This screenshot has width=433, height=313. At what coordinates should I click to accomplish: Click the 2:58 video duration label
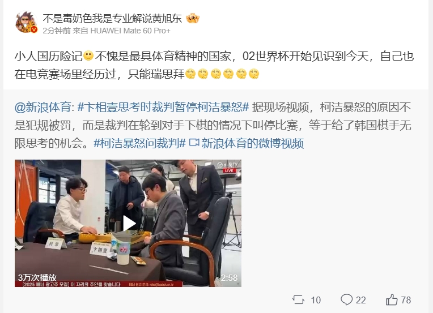[229, 277]
